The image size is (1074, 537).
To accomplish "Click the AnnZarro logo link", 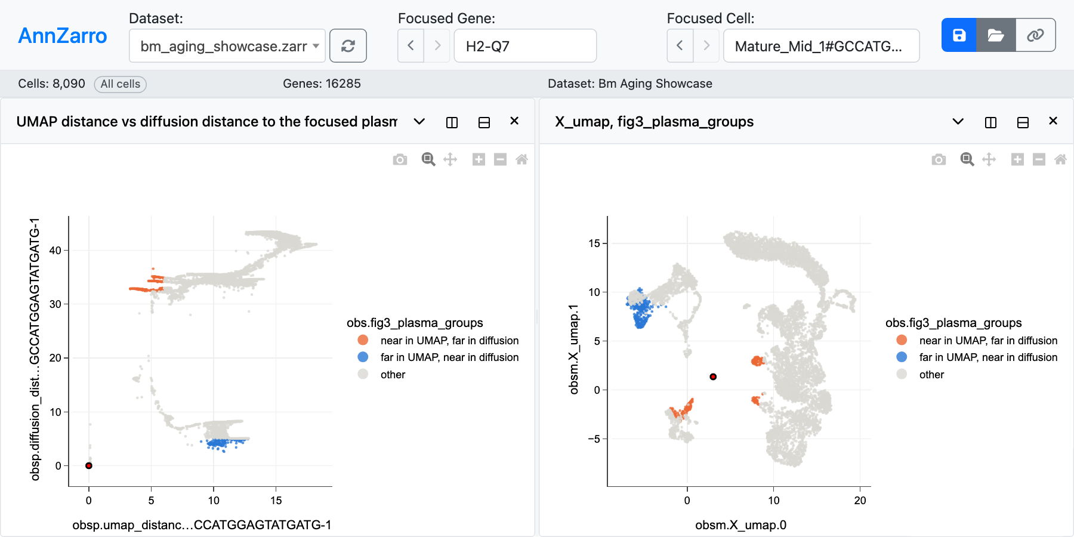I will coord(63,36).
